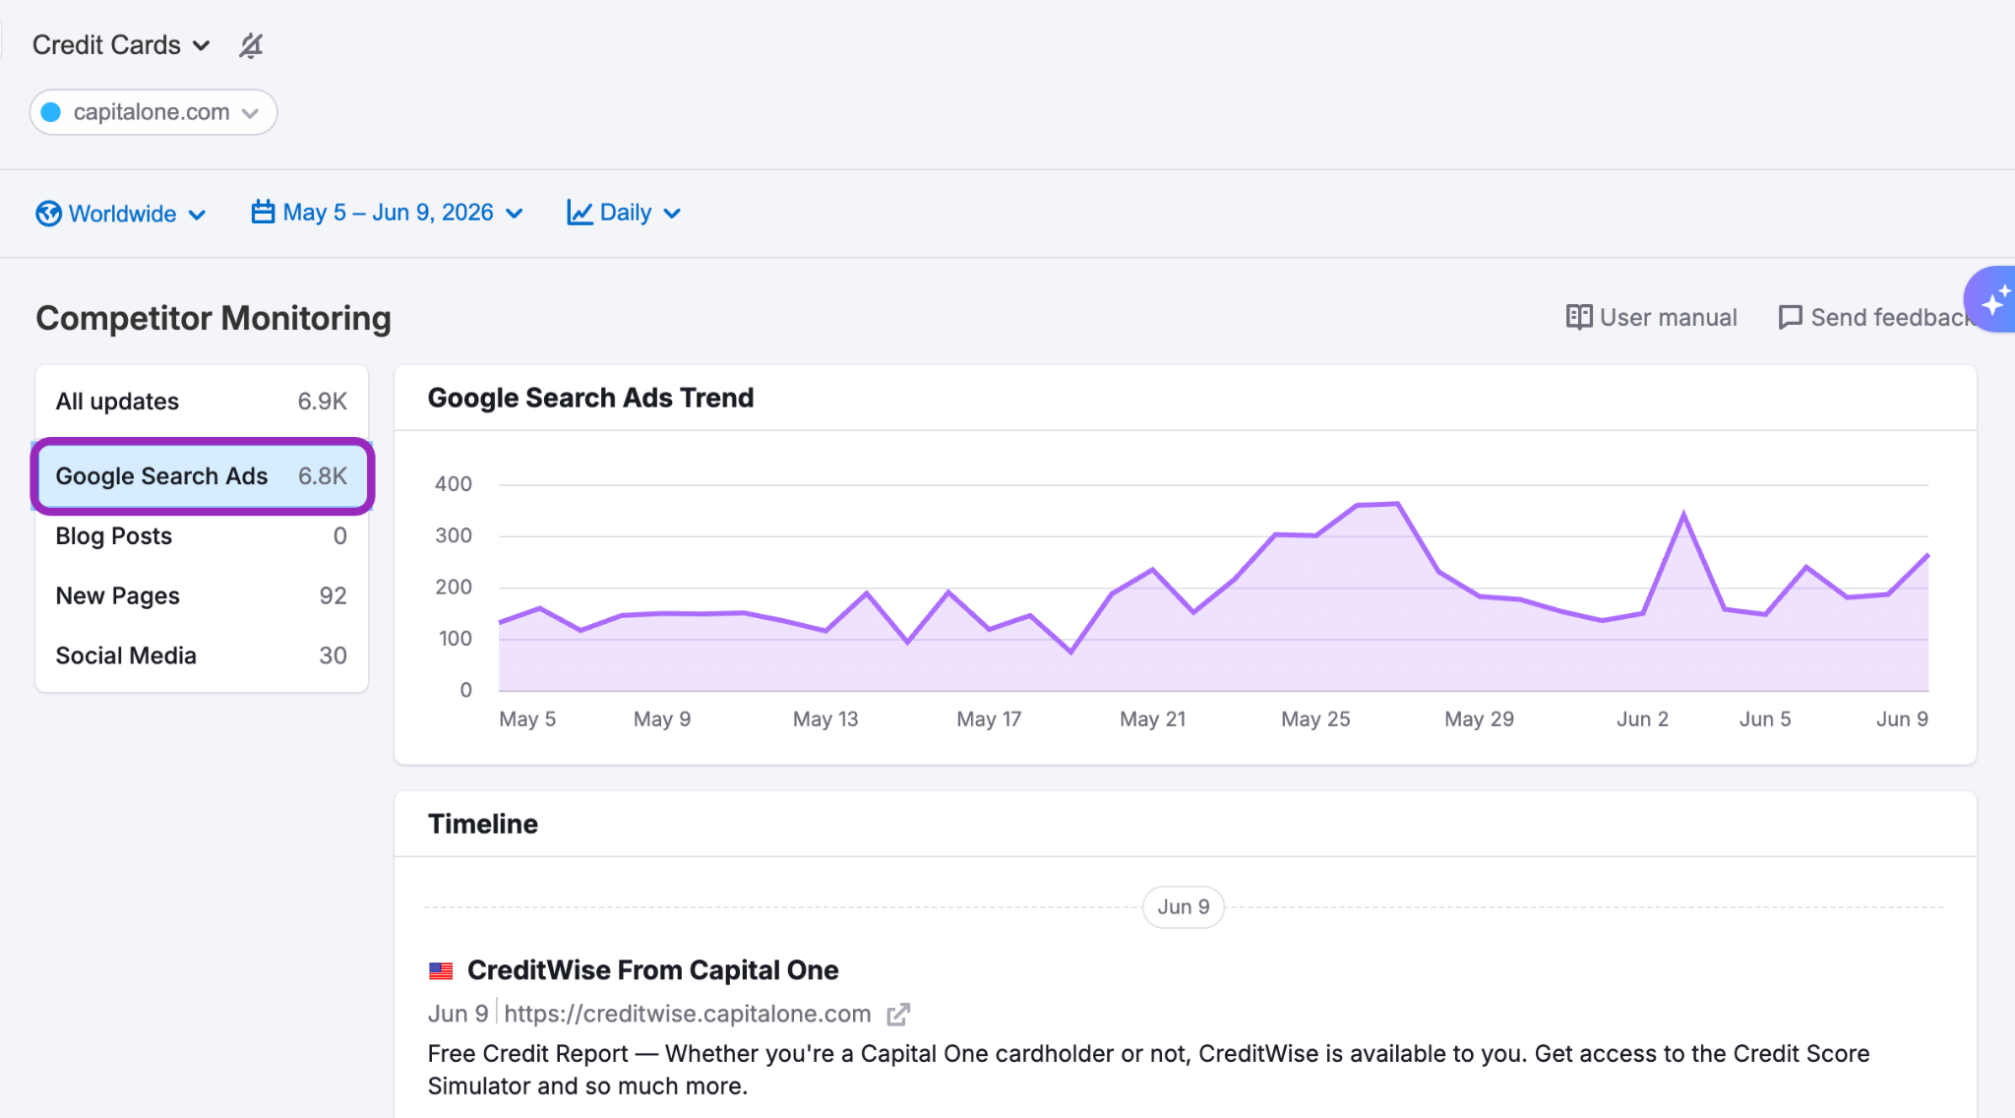The height and width of the screenshot is (1118, 2015).
Task: Click the globe icon next to Worldwide
Action: pos(48,214)
